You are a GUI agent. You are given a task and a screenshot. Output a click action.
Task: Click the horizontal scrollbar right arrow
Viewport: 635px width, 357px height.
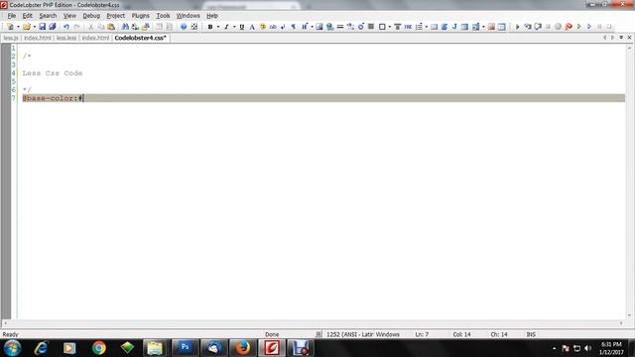point(621,323)
